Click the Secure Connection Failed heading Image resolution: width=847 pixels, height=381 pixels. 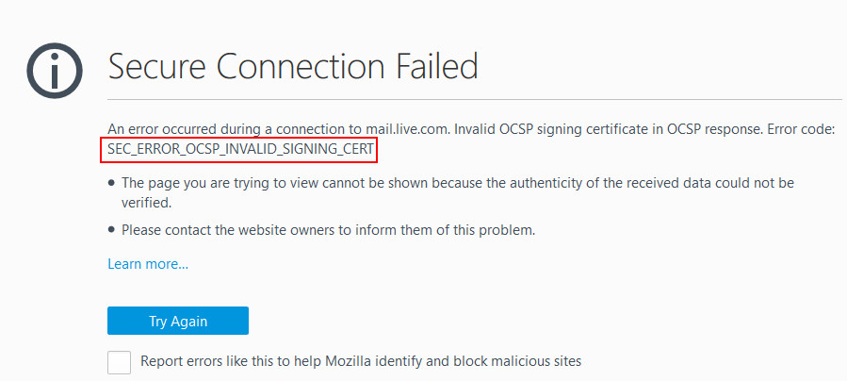(x=293, y=66)
